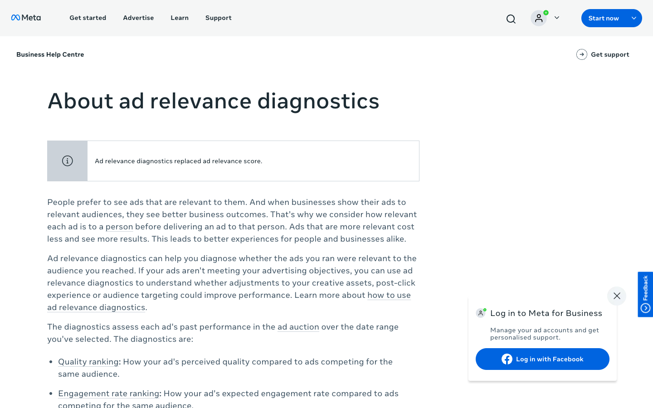The width and height of the screenshot is (653, 408).
Task: Click 'Ad relevance diagnostics replaced ad relevance score' text
Action: 179,161
